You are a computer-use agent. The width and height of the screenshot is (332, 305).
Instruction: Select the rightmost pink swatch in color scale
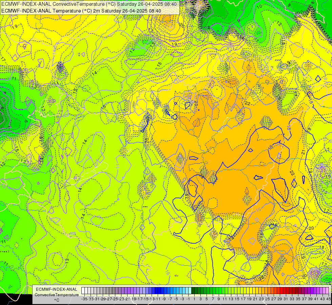coord(327,291)
